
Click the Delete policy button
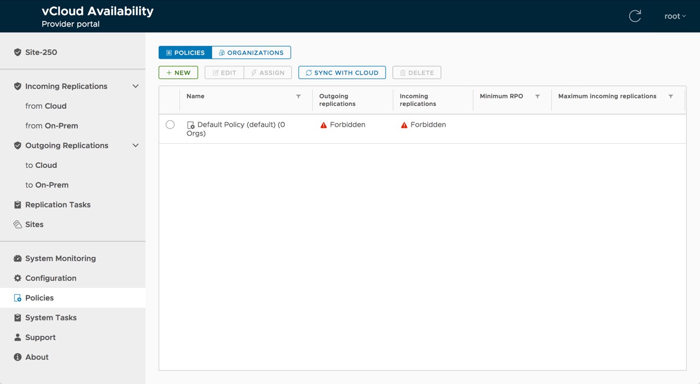(417, 72)
